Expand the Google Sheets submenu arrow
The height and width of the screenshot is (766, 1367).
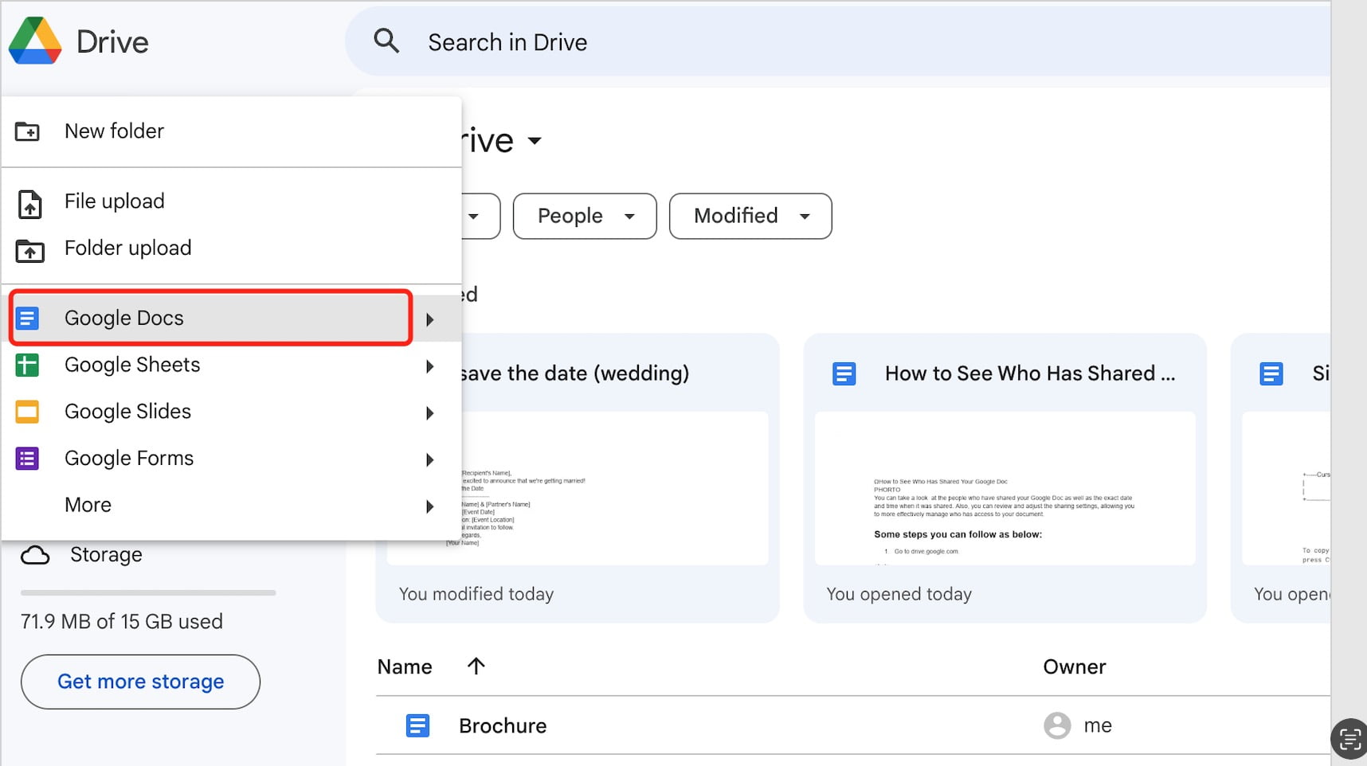coord(430,366)
